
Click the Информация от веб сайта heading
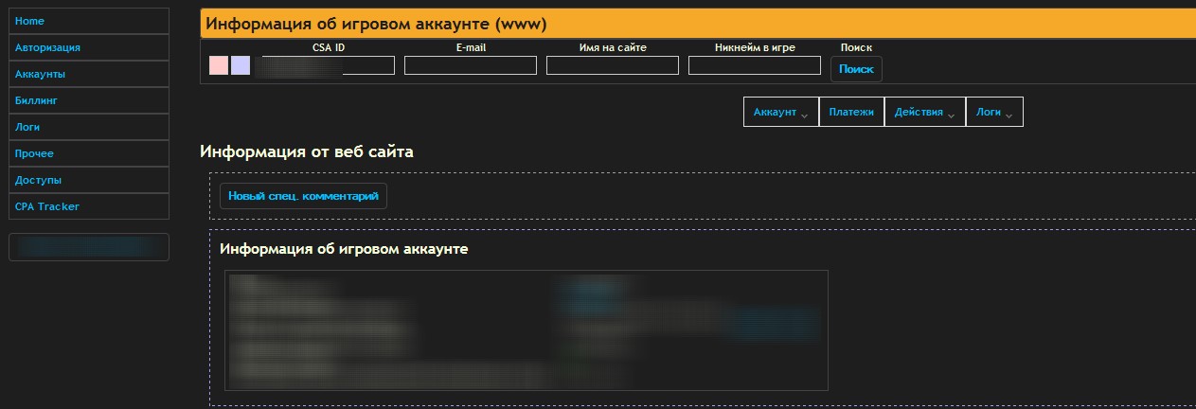pyautogui.click(x=307, y=151)
